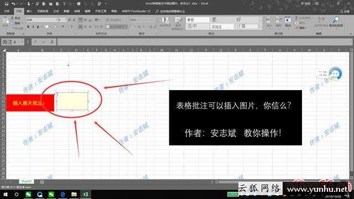Switch to the 页面布局 ribbon tab
The image size is (354, 199).
[x=43, y=11]
